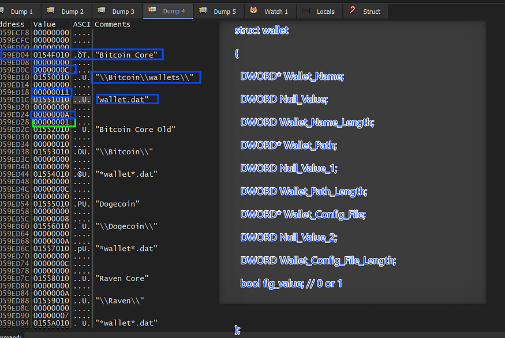The width and height of the screenshot is (505, 338).
Task: Select value 00000009 in dump
Action: coord(51,167)
